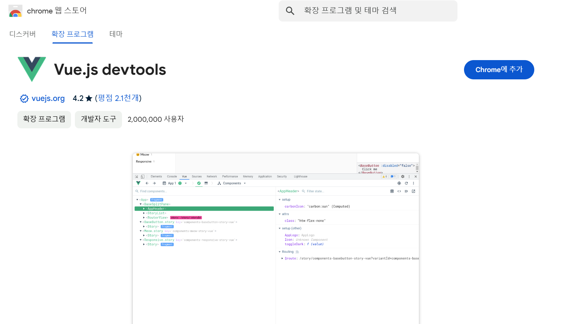Click the verified publisher badge icon

[x=24, y=99]
